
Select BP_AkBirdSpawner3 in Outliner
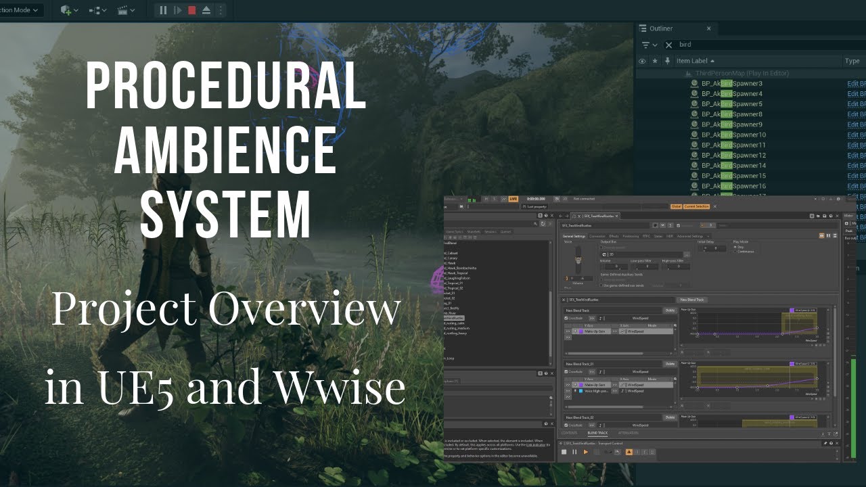pos(732,83)
